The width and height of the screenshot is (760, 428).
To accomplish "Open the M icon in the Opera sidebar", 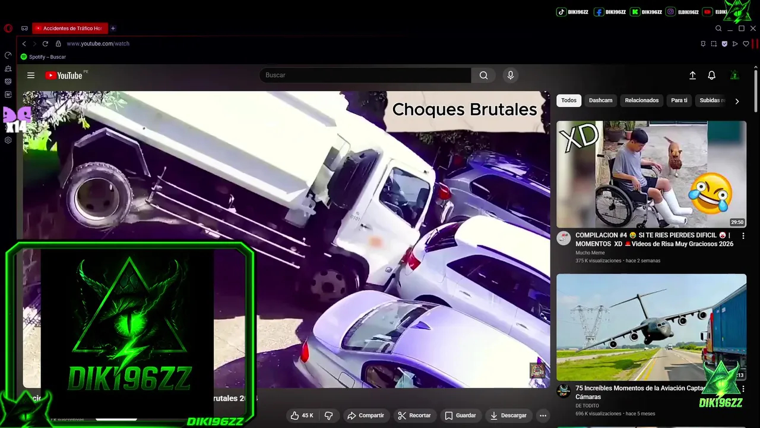I will pyautogui.click(x=8, y=95).
